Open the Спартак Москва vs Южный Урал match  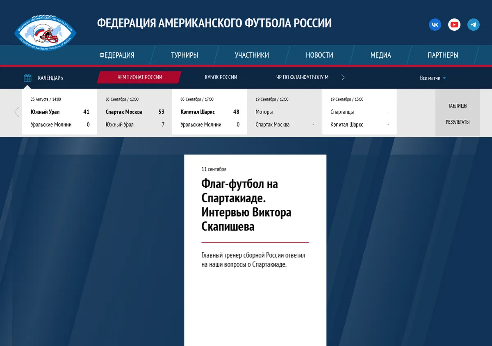(x=134, y=112)
